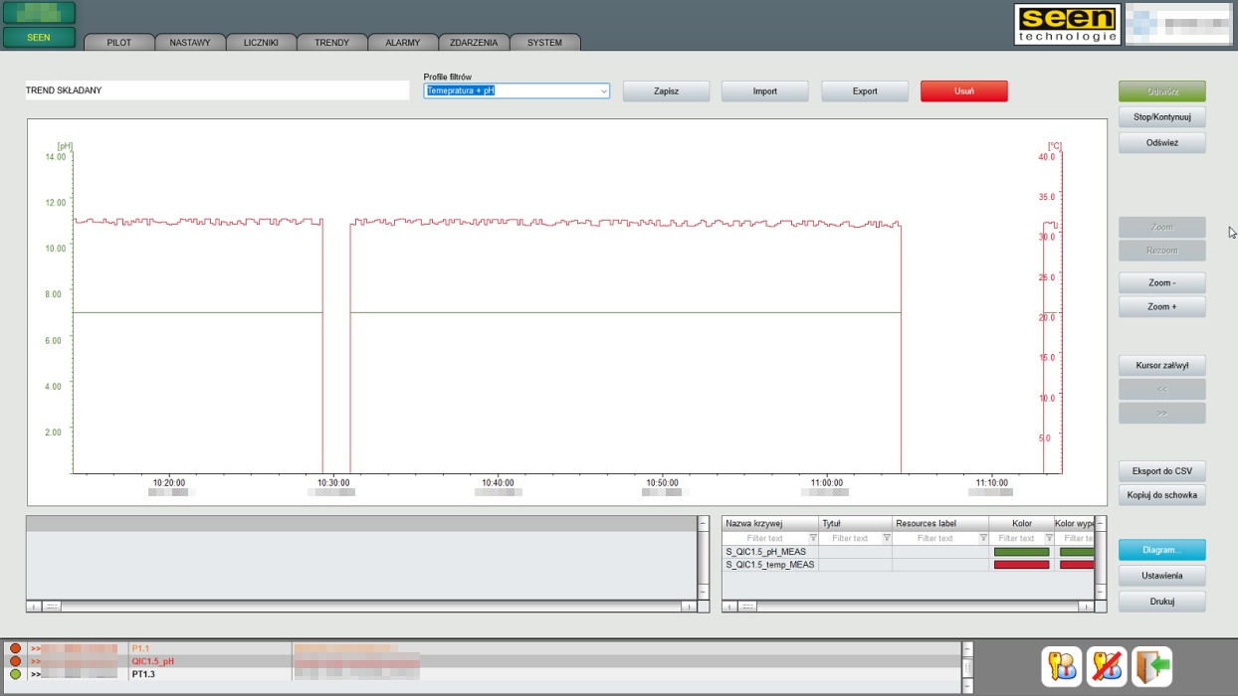The image size is (1238, 696).
Task: Toggle cursor with Kursor zał/wył
Action: pos(1161,366)
